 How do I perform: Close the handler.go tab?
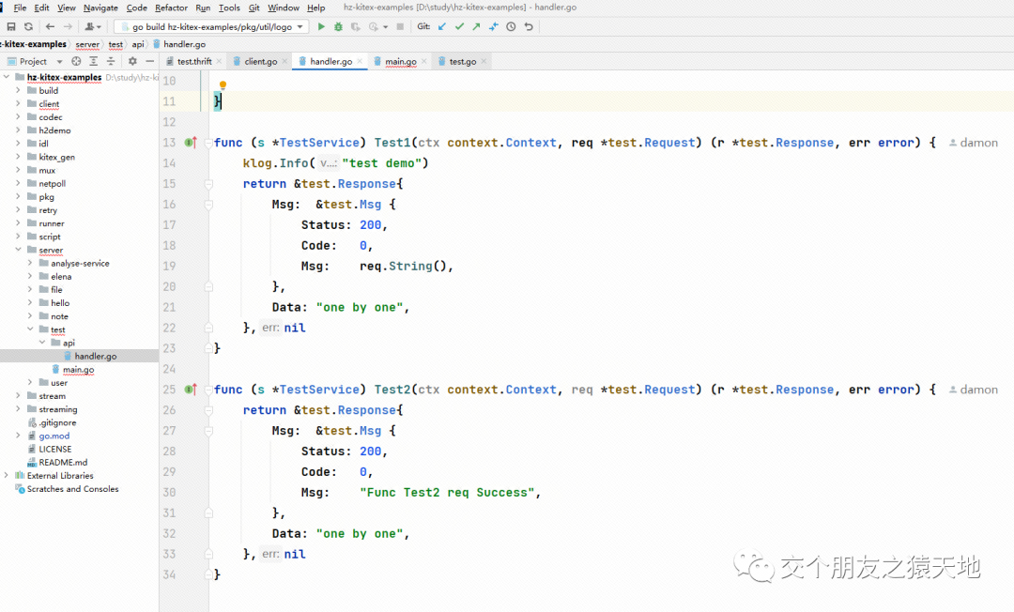tap(360, 61)
